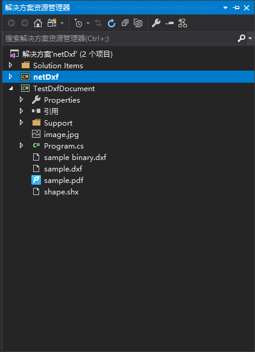
Task: Click the Home icon in toolbar
Action: [x=38, y=23]
